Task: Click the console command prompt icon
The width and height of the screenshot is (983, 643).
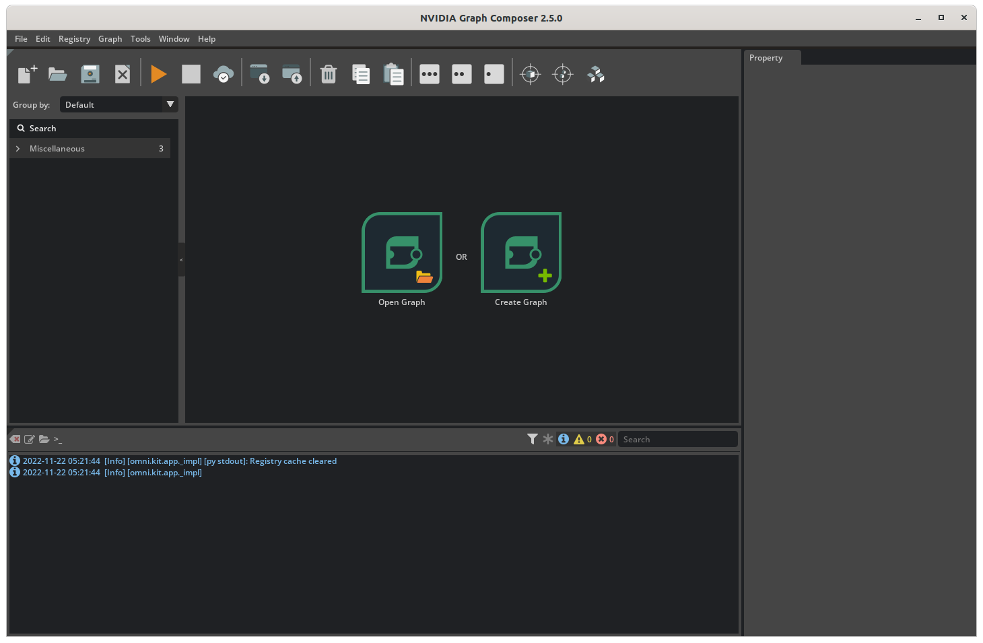Action: pyautogui.click(x=58, y=439)
